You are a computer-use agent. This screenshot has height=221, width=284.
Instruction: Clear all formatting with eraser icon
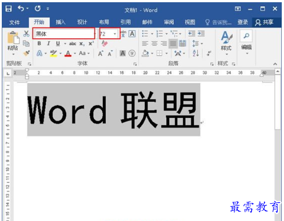pyautogui.click(x=105, y=43)
